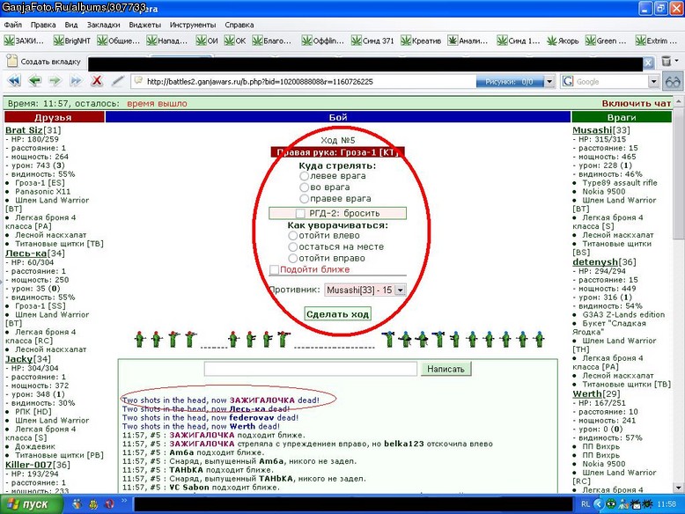Open the Вид menu
The image size is (685, 514).
[x=70, y=25]
